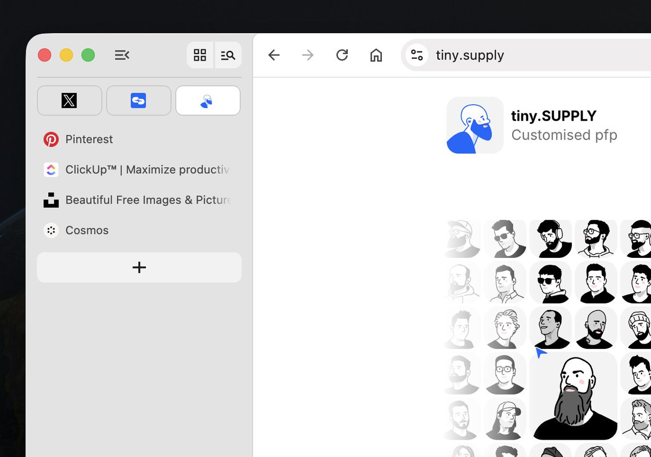Click the tiny.SUPPLY blue bearded logo
Screen dimensions: 651x457
pos(475,125)
